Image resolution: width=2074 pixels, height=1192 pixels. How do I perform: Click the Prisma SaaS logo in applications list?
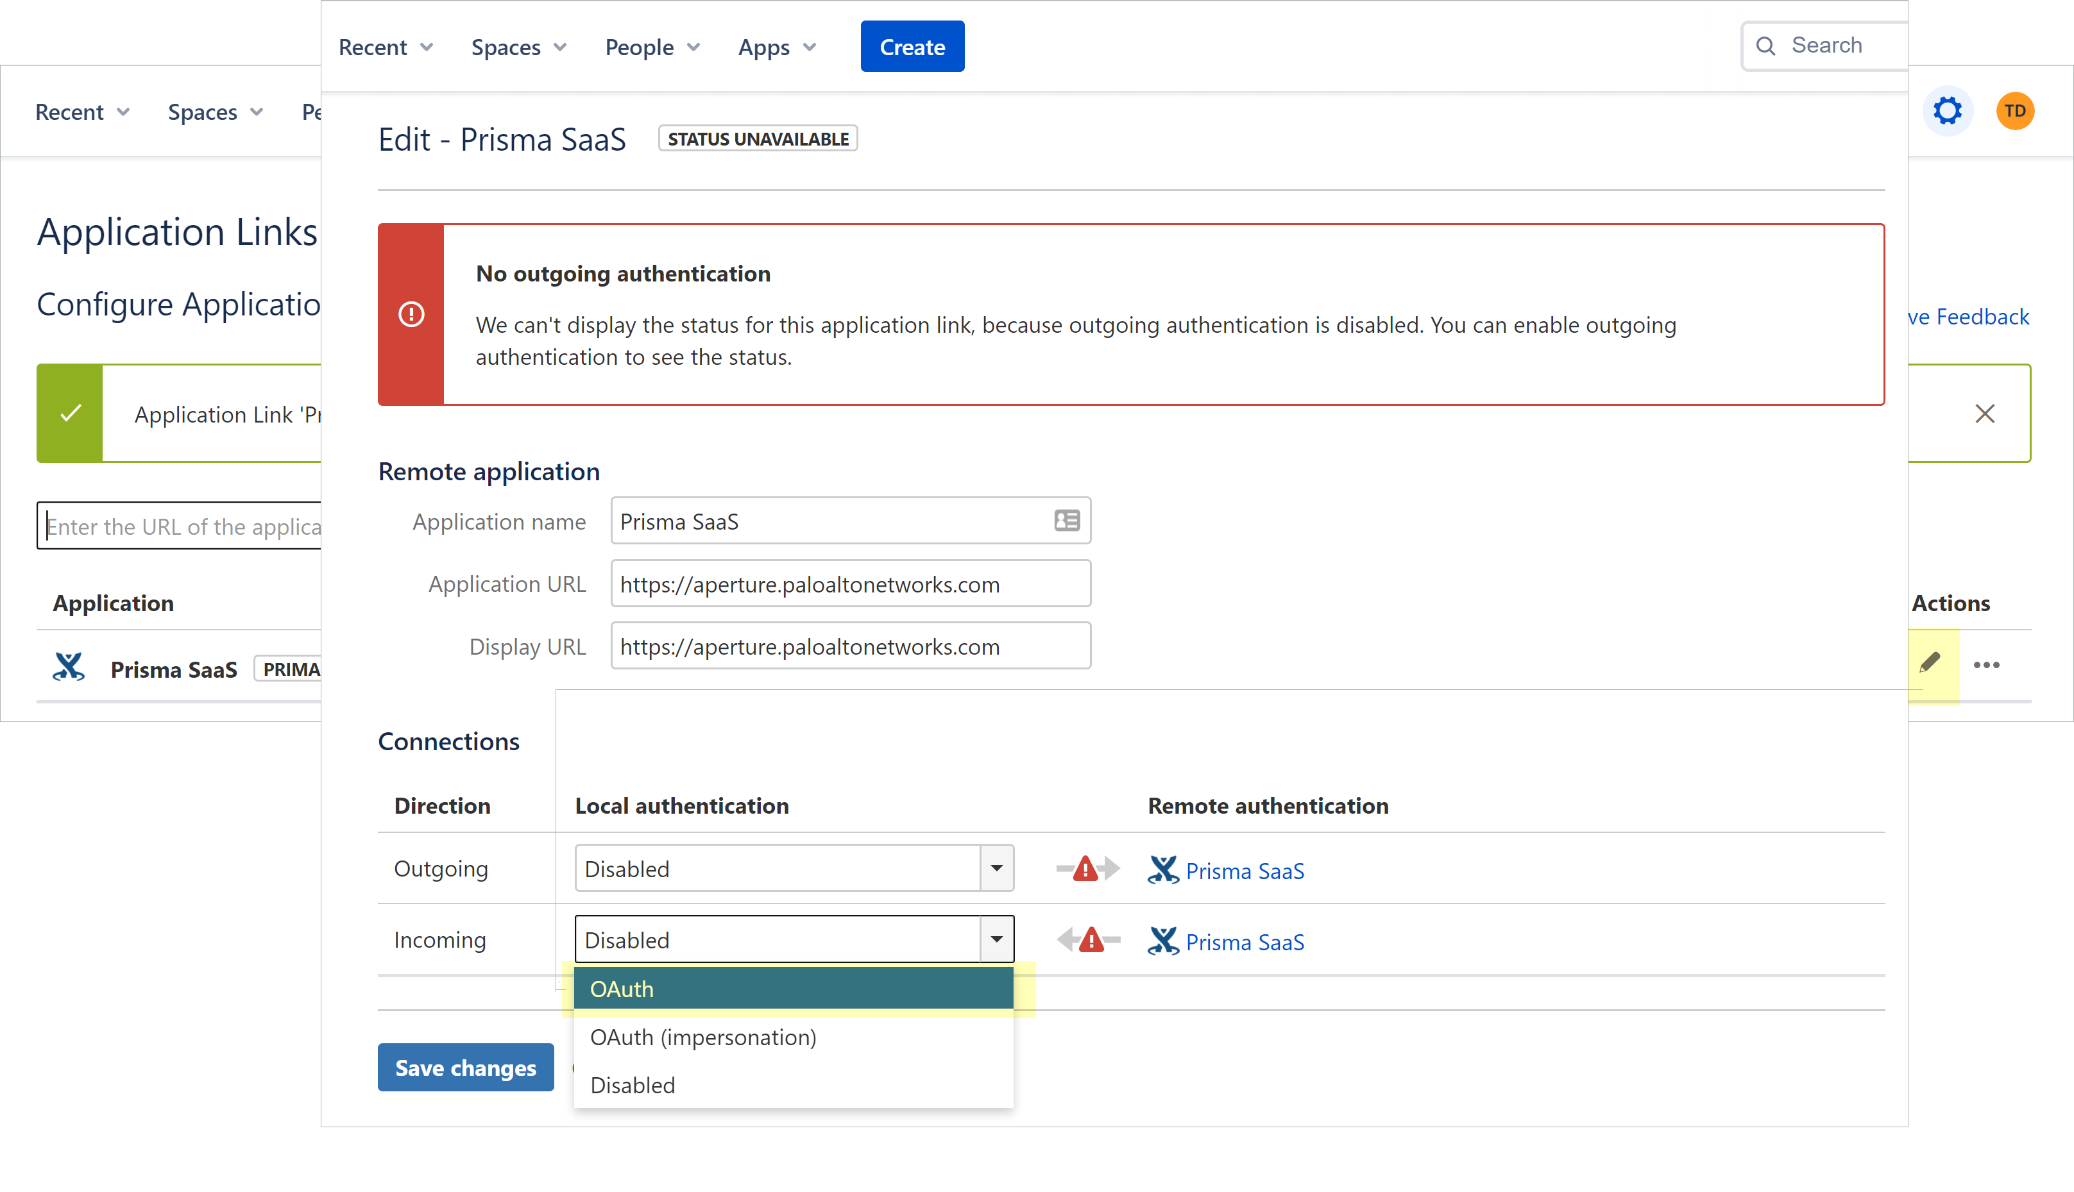point(69,667)
